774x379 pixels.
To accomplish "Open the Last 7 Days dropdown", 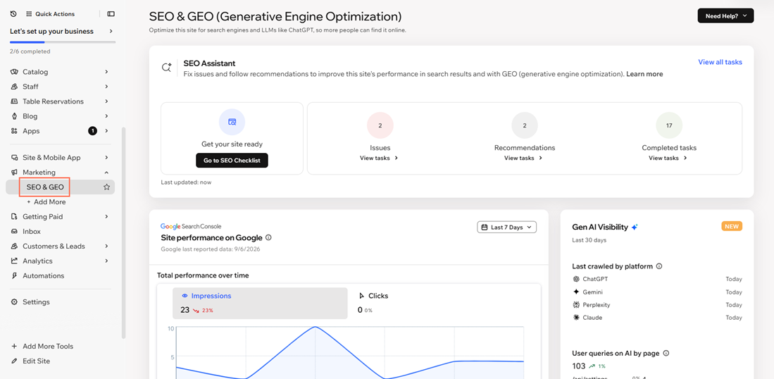I will (506, 227).
